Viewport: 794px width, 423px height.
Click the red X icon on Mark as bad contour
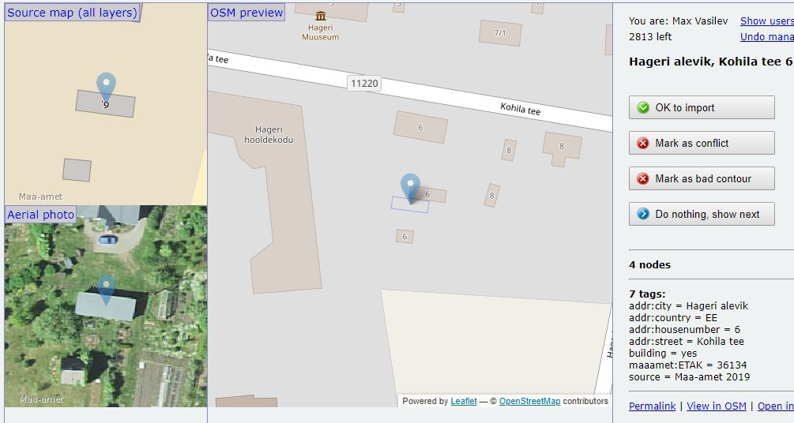(x=643, y=178)
